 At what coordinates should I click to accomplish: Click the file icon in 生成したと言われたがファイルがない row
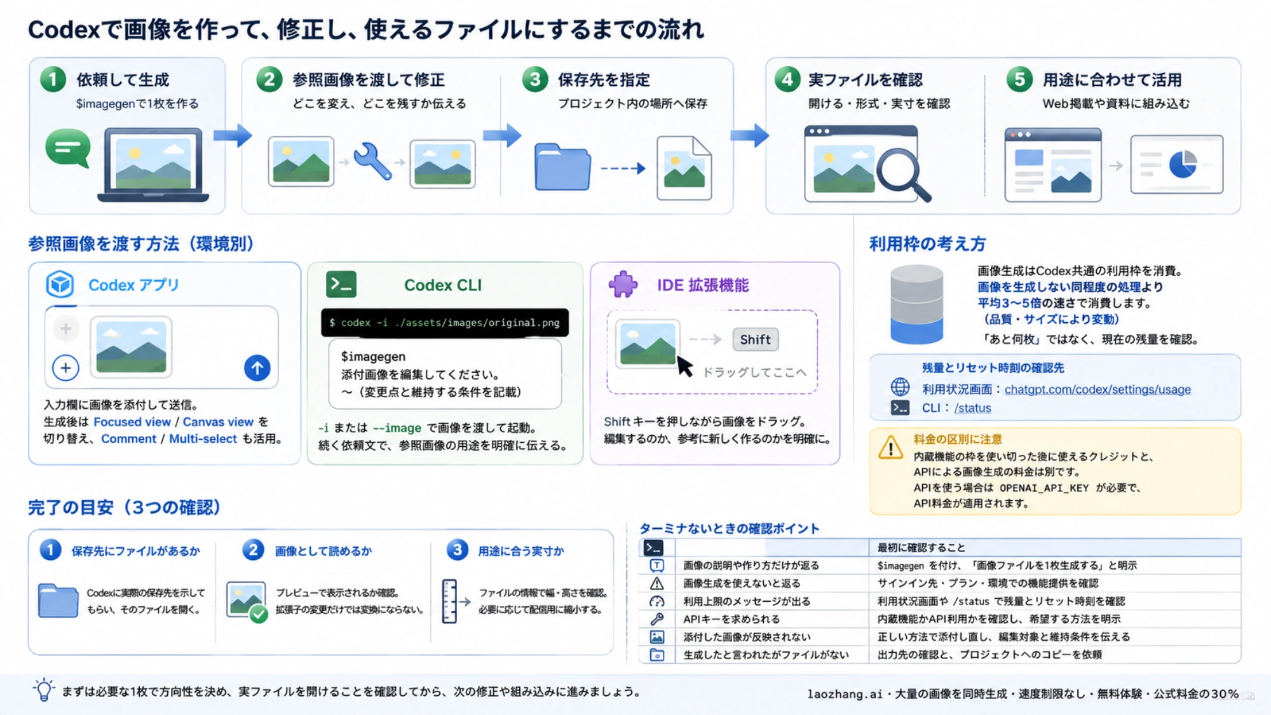[656, 655]
